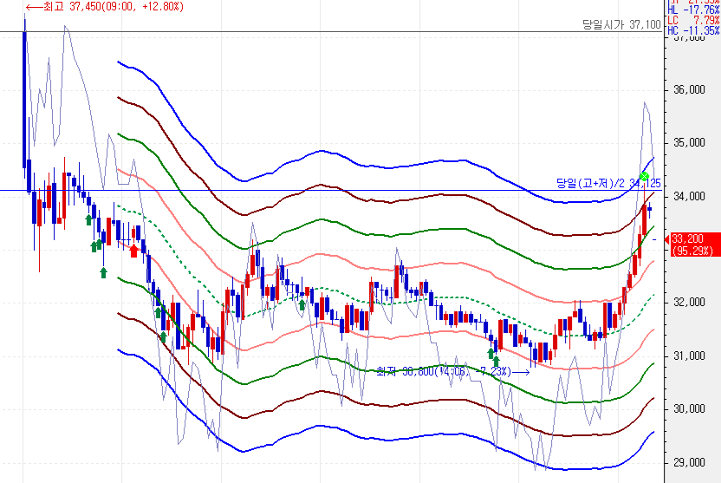721x483 pixels.
Task: Select the HC -11.35% indicator text
Action: 693,30
